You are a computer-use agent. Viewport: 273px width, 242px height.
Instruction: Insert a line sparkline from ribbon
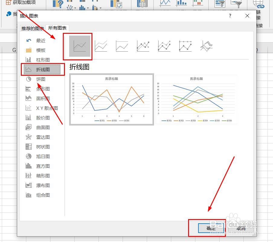pos(165,3)
